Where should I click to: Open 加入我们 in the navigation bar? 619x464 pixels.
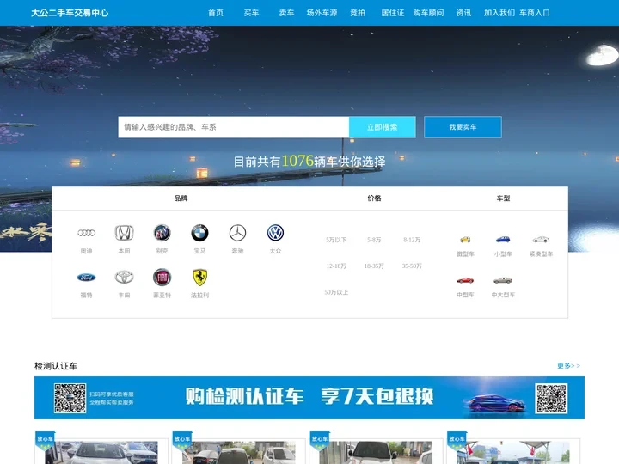point(499,13)
